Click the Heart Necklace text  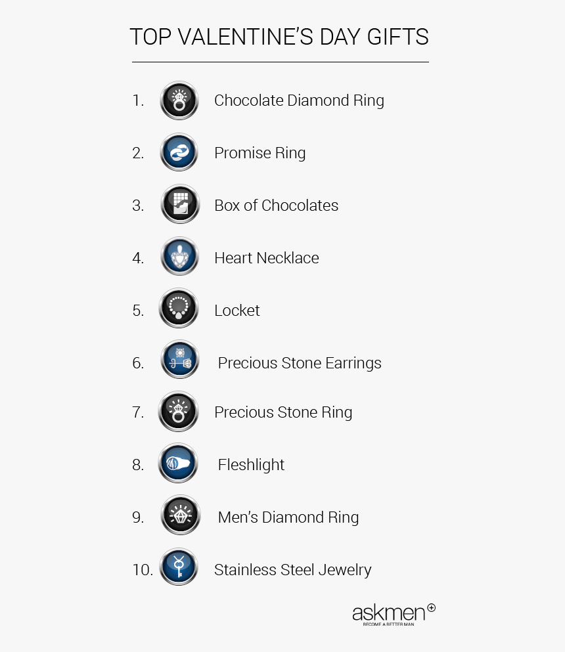[x=267, y=258]
